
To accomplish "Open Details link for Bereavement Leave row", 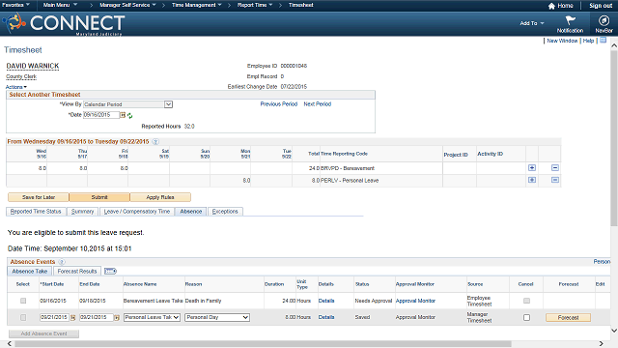I will pyautogui.click(x=326, y=301).
